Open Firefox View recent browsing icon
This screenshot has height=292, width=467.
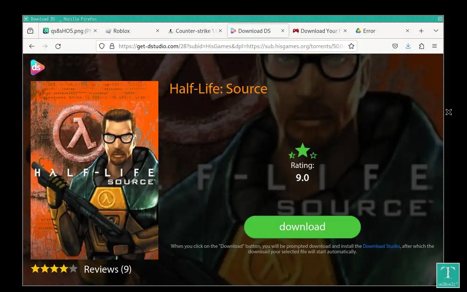[x=30, y=31]
